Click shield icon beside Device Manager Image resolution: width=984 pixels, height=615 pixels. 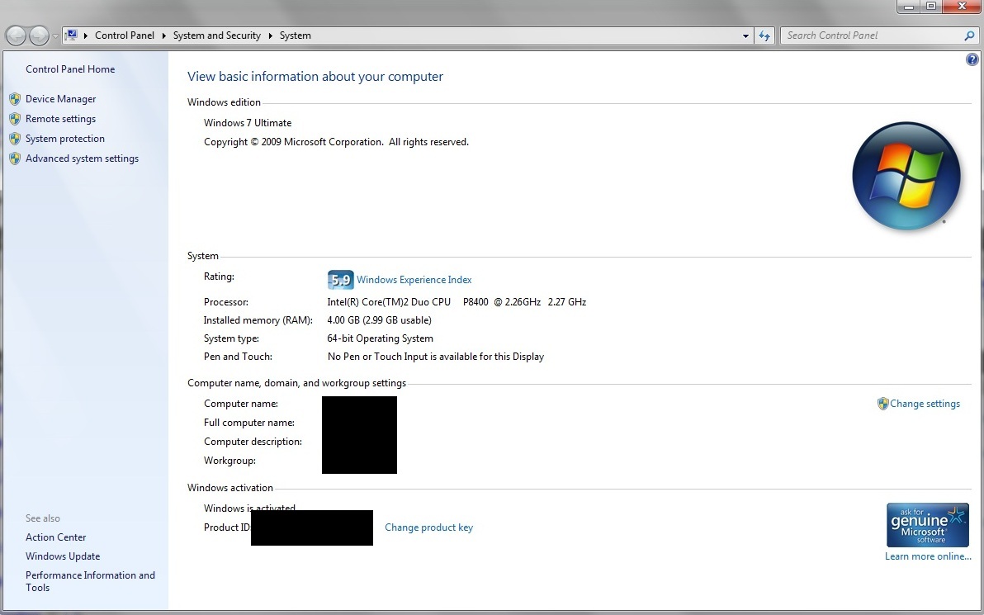pos(15,98)
